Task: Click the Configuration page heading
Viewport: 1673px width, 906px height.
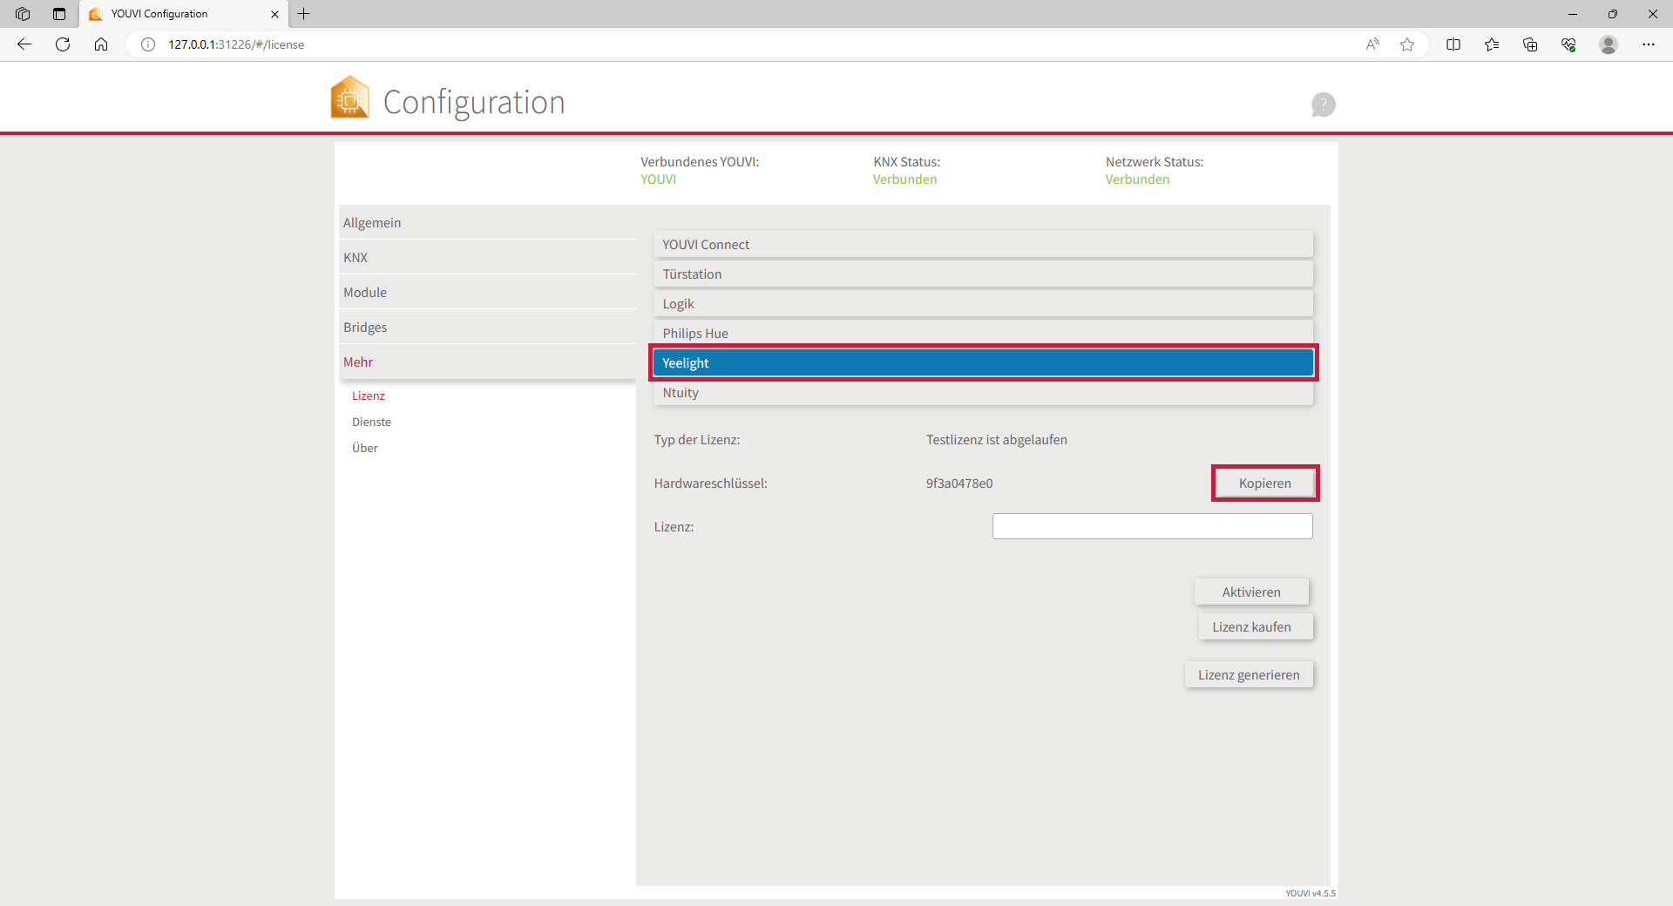Action: pyautogui.click(x=474, y=103)
